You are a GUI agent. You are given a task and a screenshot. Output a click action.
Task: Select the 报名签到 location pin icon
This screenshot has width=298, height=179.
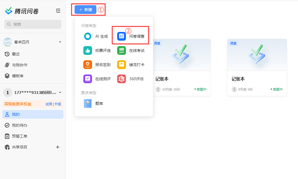88,65
